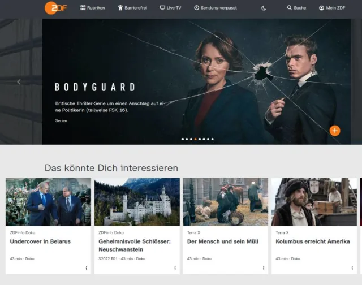Show previous carousel slide arrow
362x285 pixels.
click(19, 82)
